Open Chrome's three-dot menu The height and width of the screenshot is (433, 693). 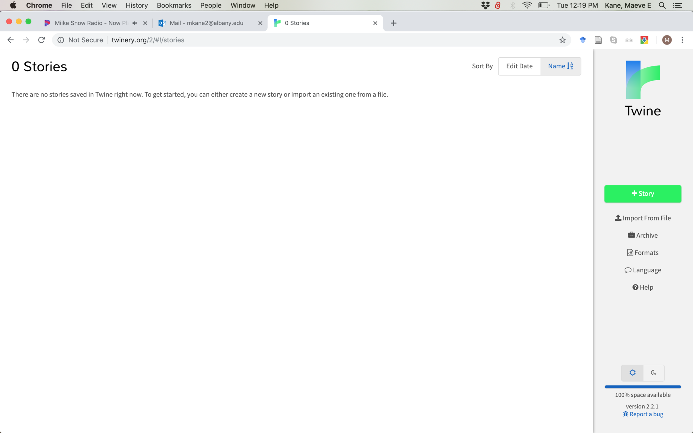682,40
